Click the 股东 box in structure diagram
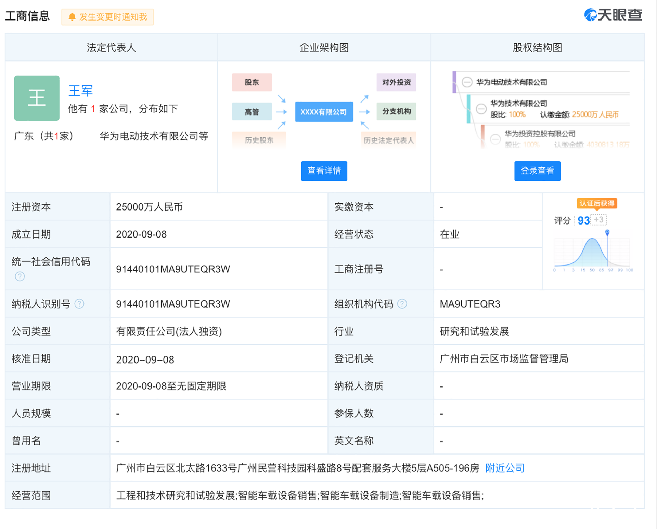This screenshot has width=657, height=529. pyautogui.click(x=252, y=82)
